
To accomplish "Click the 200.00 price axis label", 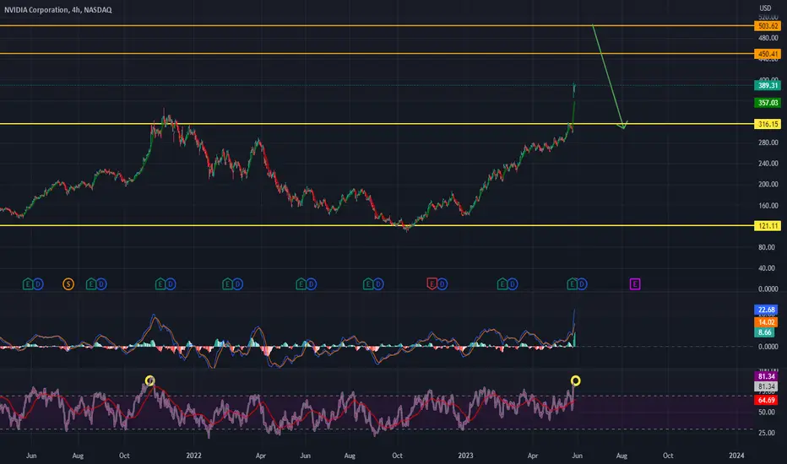I will (x=768, y=184).
